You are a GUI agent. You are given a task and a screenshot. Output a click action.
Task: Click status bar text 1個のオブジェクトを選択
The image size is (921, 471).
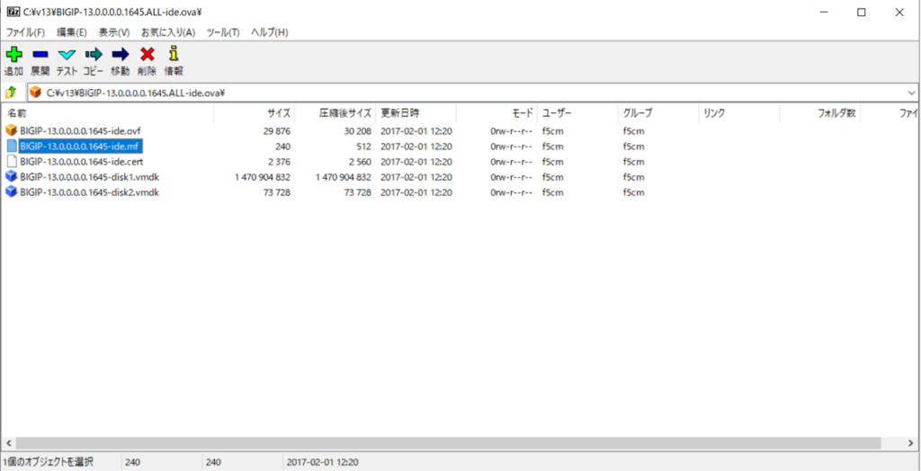(48, 462)
